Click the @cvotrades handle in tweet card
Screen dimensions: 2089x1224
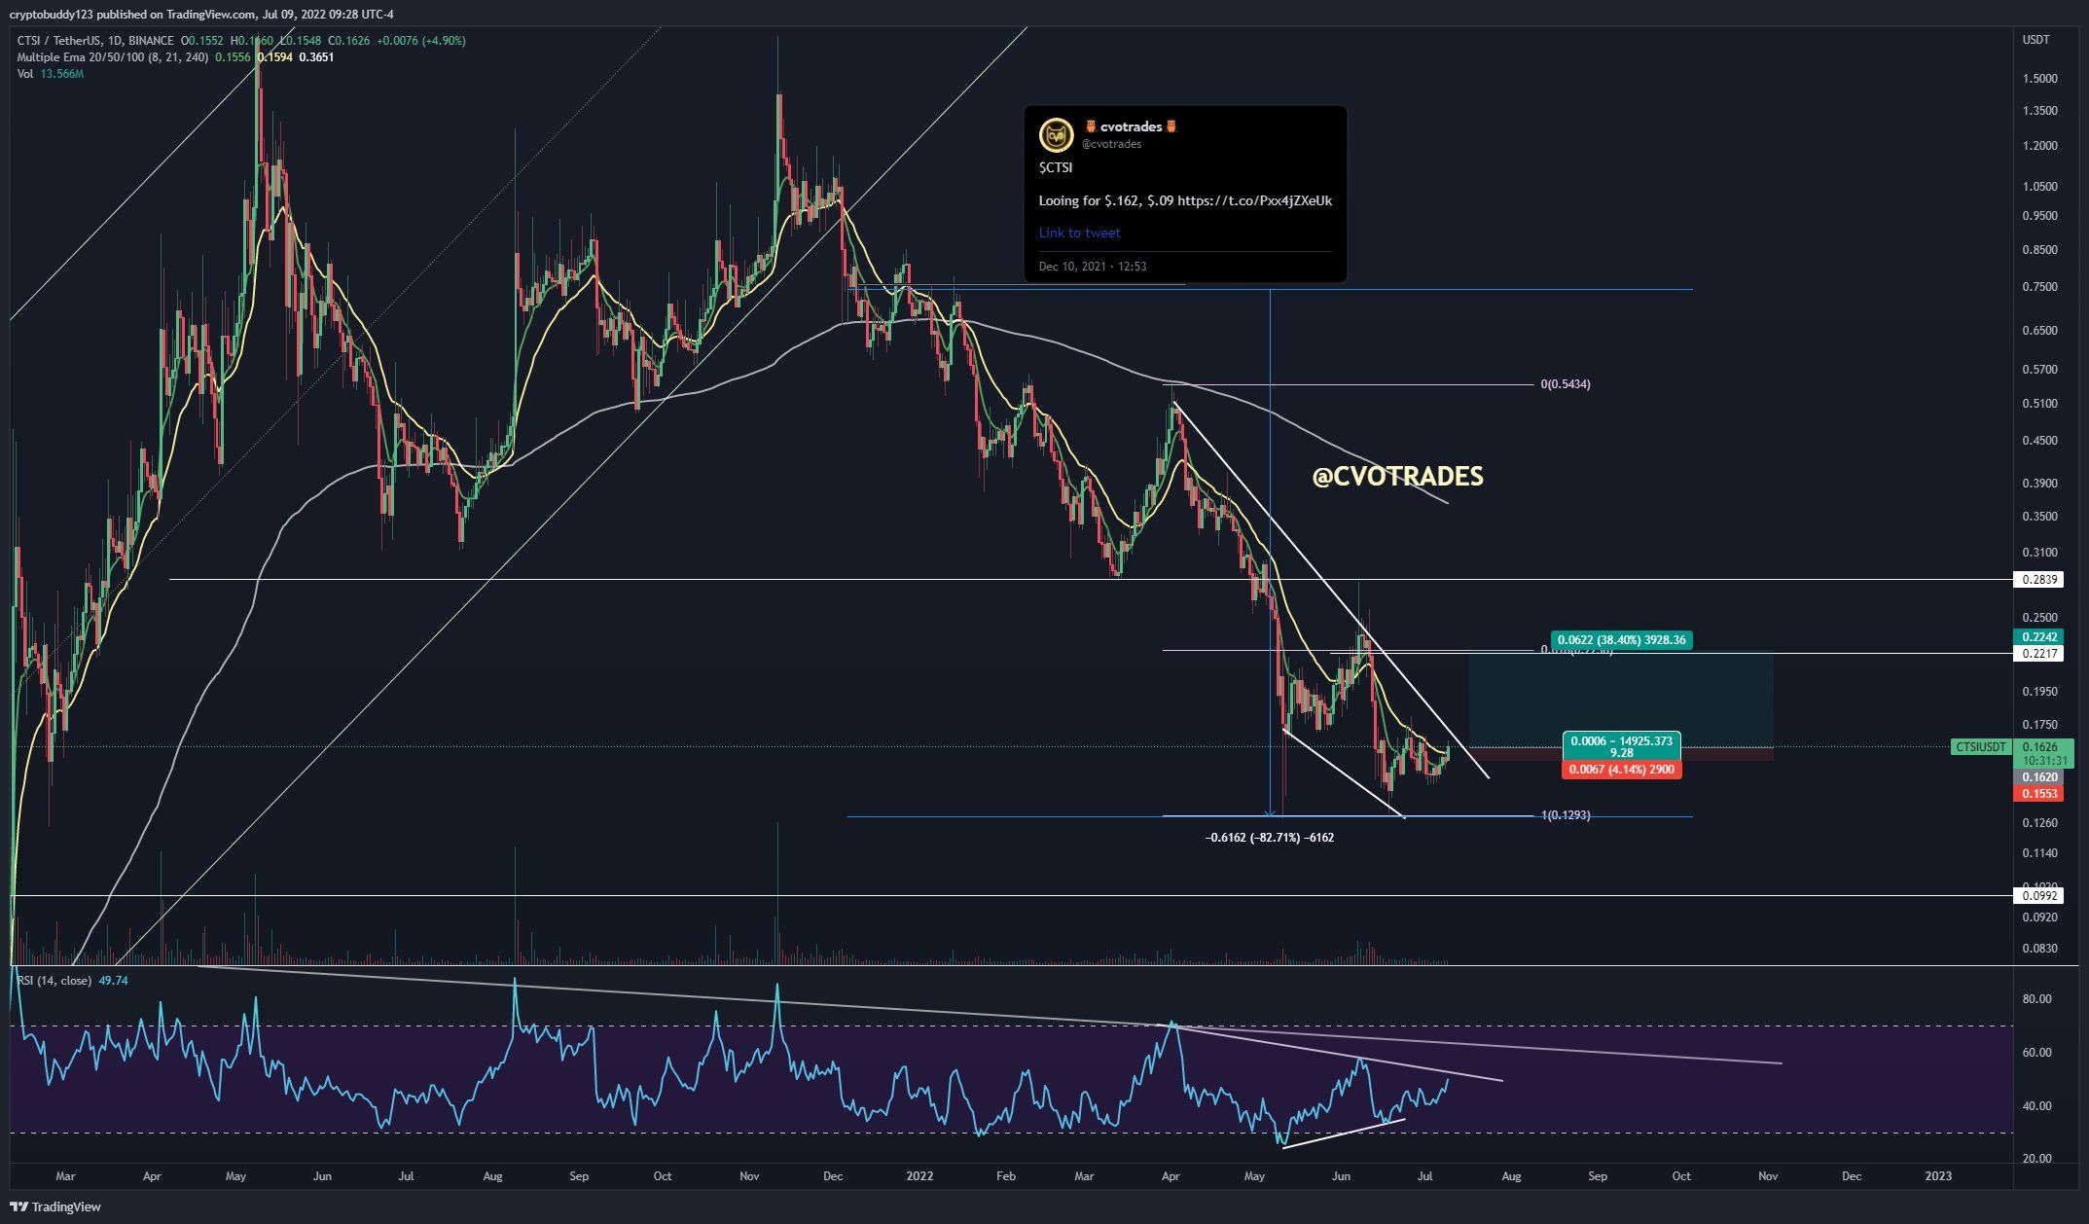click(1111, 144)
